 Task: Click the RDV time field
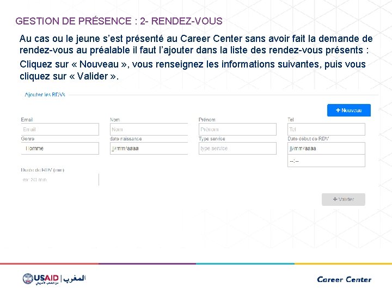326,161
